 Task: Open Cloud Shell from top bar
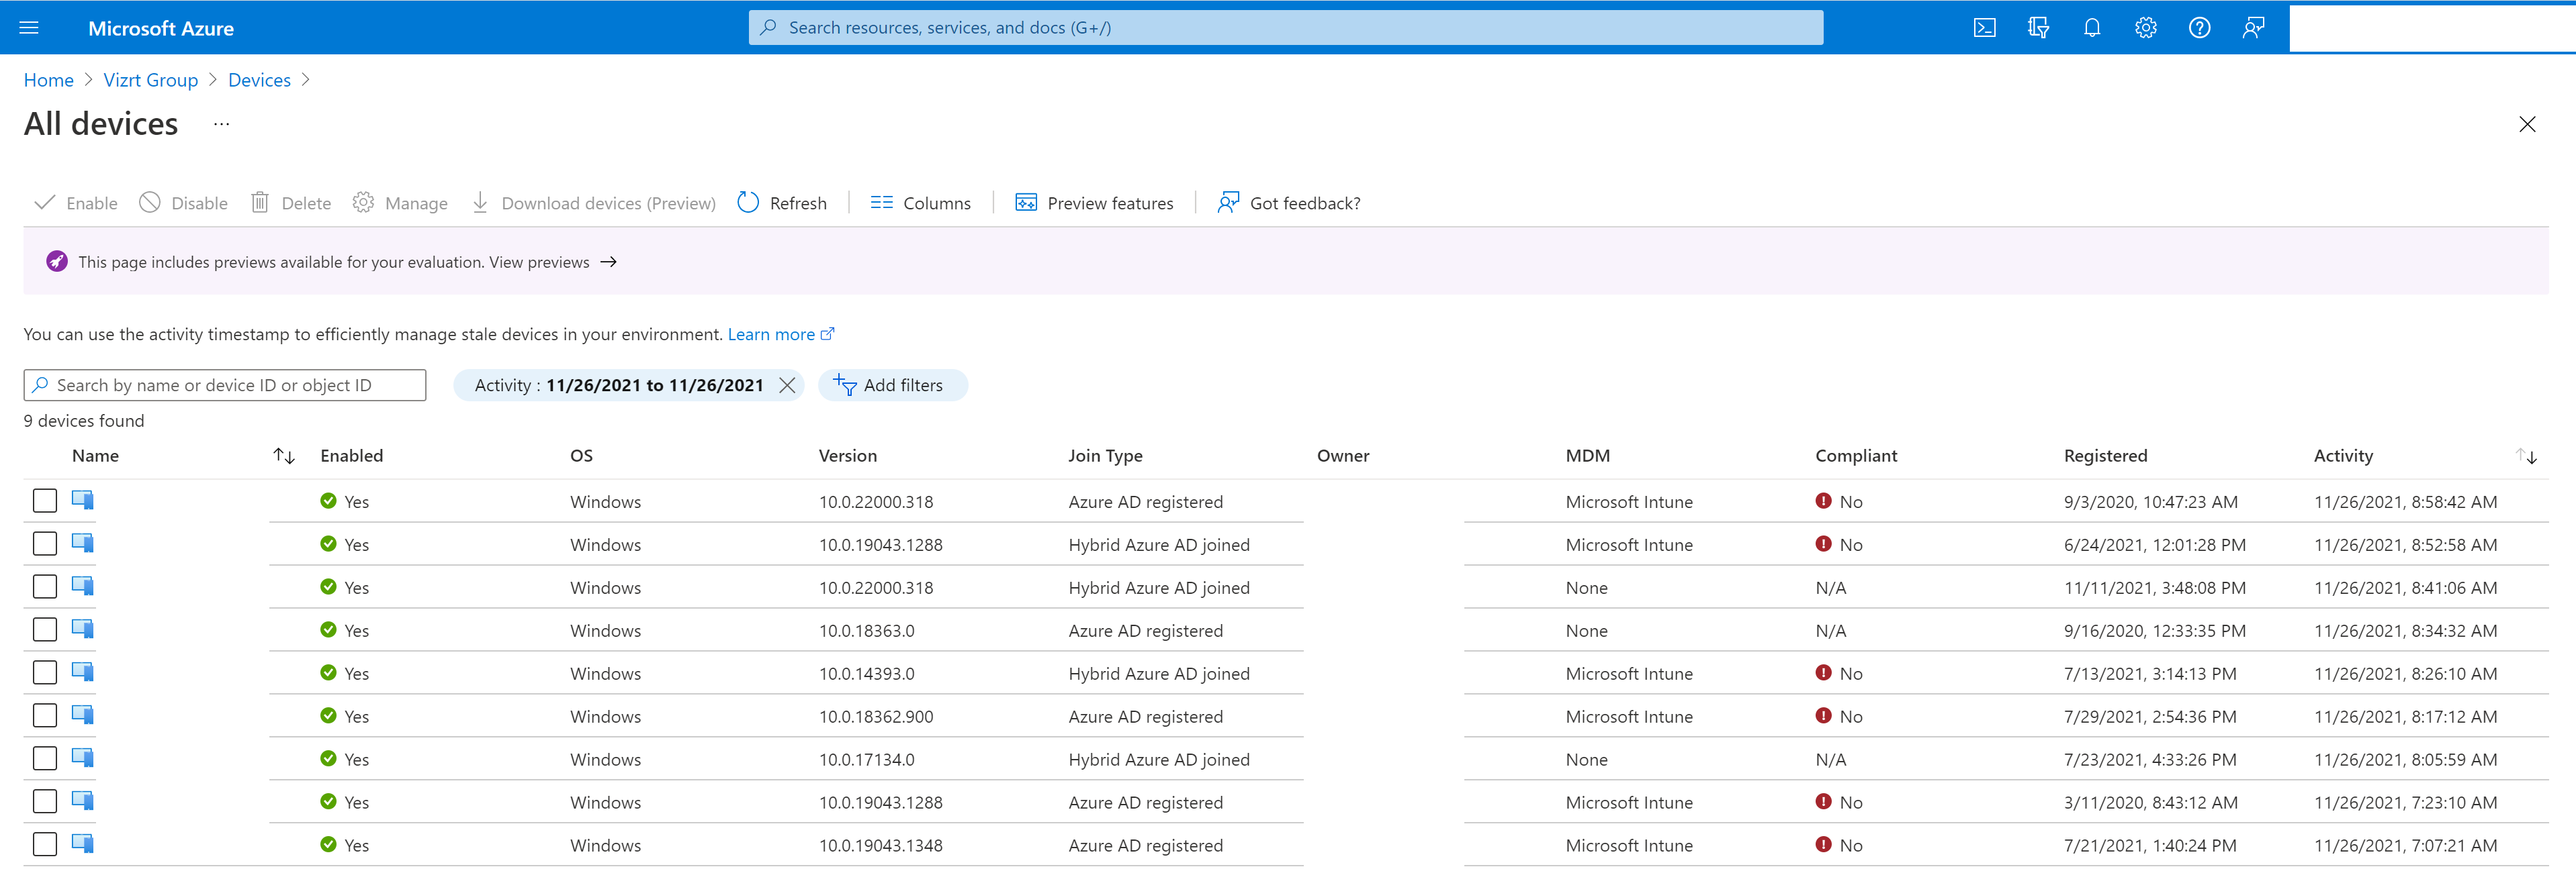pyautogui.click(x=1984, y=28)
